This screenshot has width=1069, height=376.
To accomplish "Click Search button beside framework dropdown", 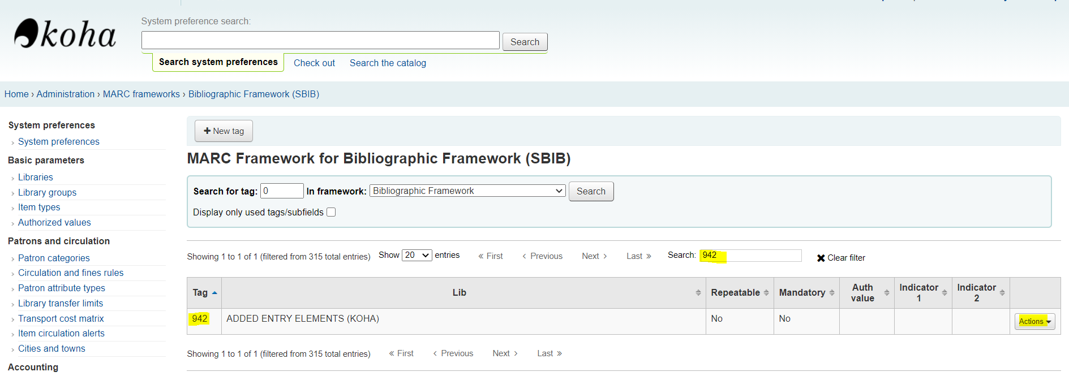I will 591,191.
